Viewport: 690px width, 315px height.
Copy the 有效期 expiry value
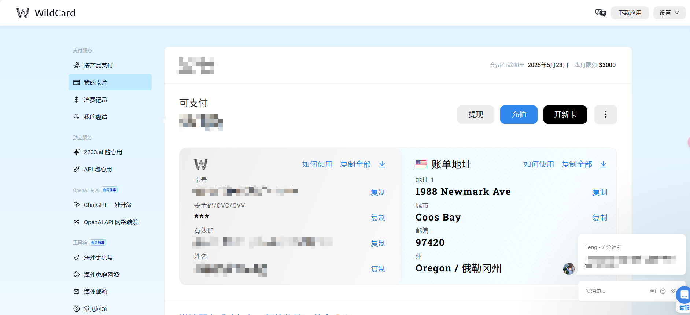(x=378, y=243)
